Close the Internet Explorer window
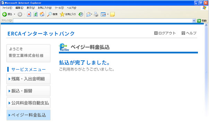The height and width of the screenshot is (131, 209). click(x=206, y=3)
